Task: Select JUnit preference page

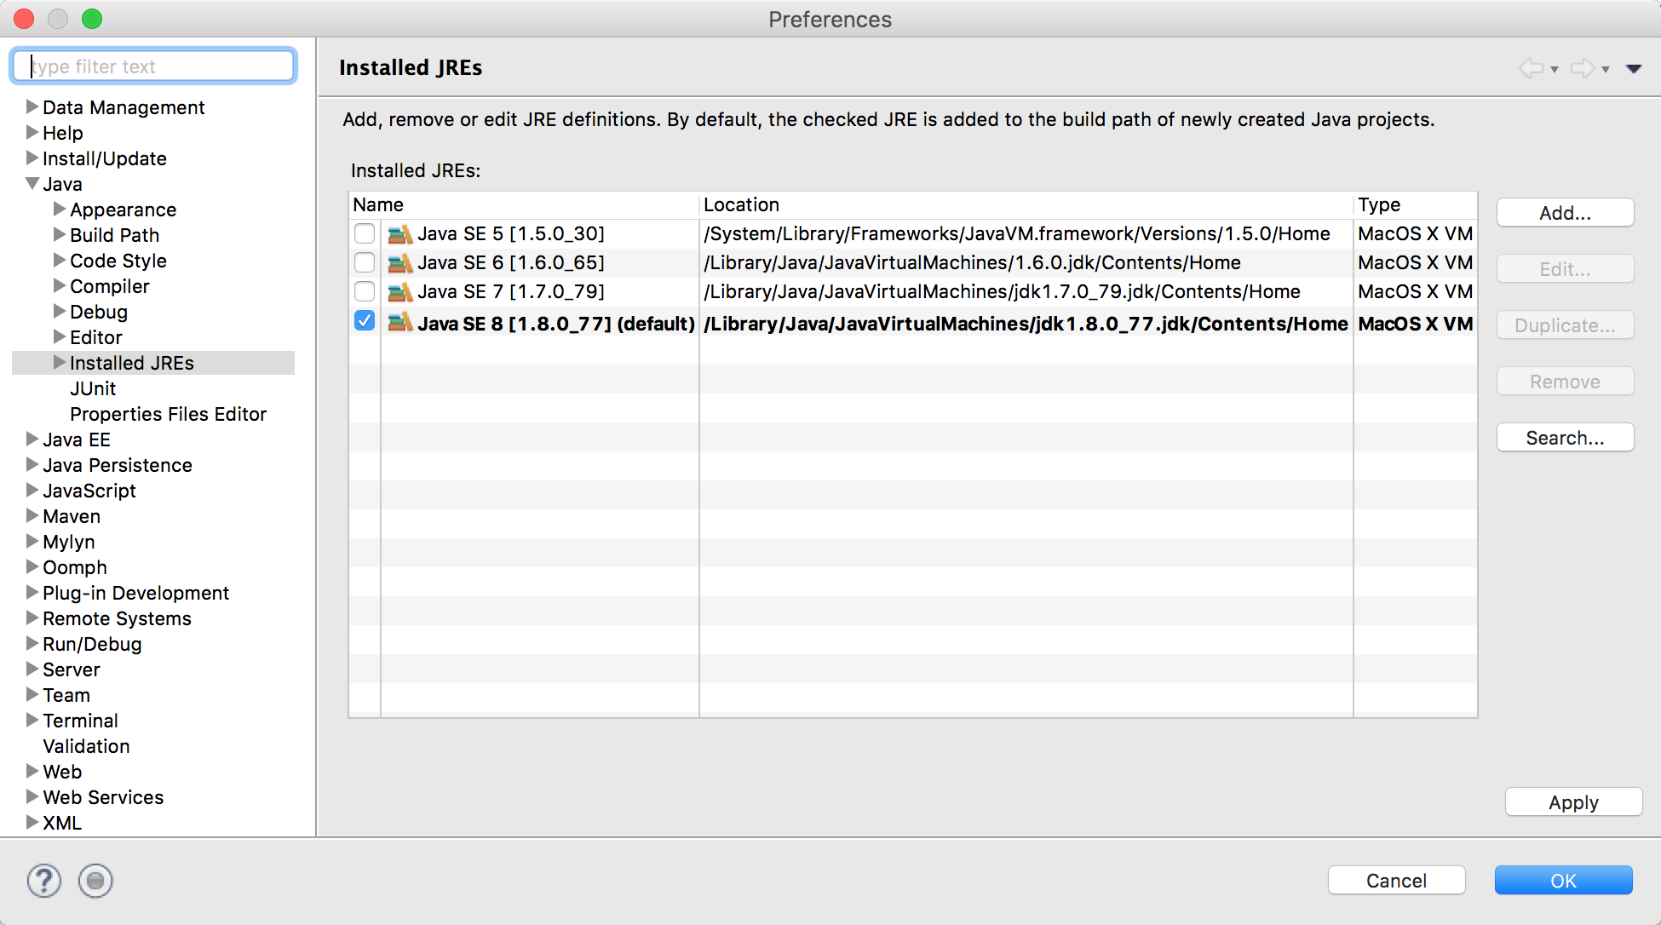Action: click(x=93, y=388)
